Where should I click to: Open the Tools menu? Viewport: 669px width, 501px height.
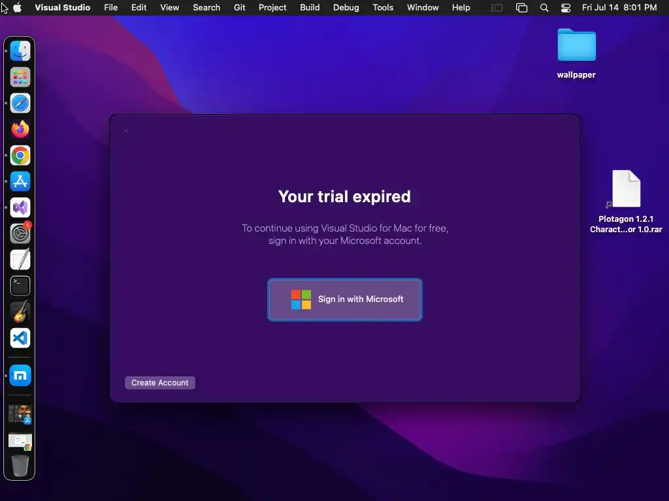coord(383,8)
